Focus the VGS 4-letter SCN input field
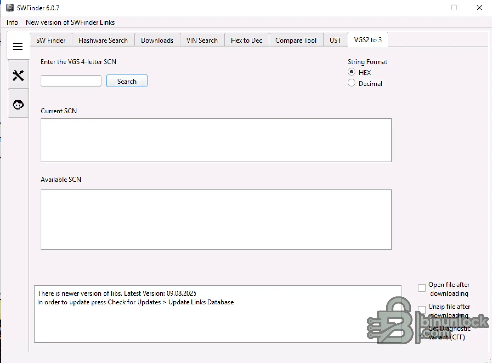Image resolution: width=492 pixels, height=363 pixels. (x=71, y=81)
